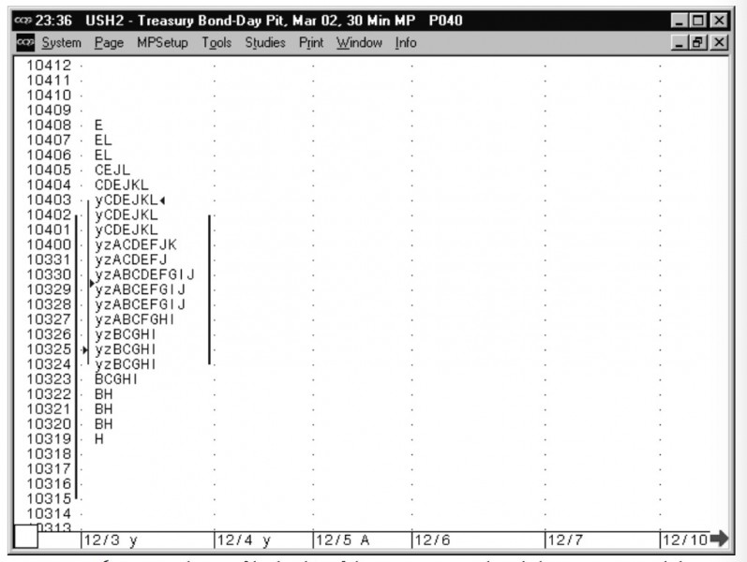Click the single letter H at 10319
Image resolution: width=747 pixels, height=562 pixels.
[x=99, y=439]
